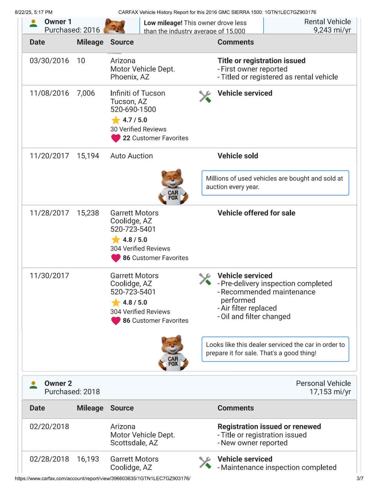The image size is (378, 490).
Task: Open the Infiniti of Tucson dealer link
Action: (137, 93)
